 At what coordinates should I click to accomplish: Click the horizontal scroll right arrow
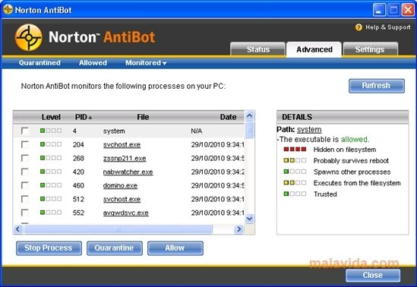click(239, 229)
